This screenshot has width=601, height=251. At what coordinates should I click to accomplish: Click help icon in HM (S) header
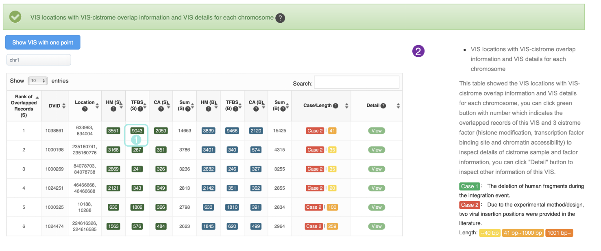coord(113,109)
